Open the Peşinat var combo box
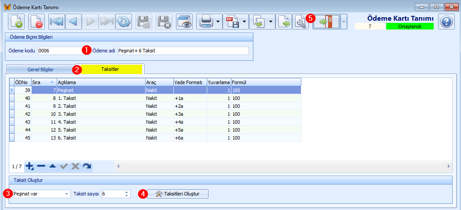Image resolution: width=461 pixels, height=210 pixels. click(41, 194)
